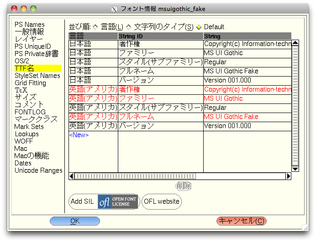Viewport: 316px width, 242px height.
Task: Select the red 英語(アメリカ) 著作権 language cell
Action: click(x=93, y=89)
